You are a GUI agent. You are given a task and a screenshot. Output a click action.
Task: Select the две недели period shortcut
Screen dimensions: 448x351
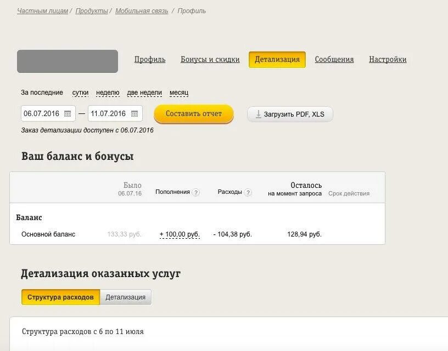tap(144, 93)
